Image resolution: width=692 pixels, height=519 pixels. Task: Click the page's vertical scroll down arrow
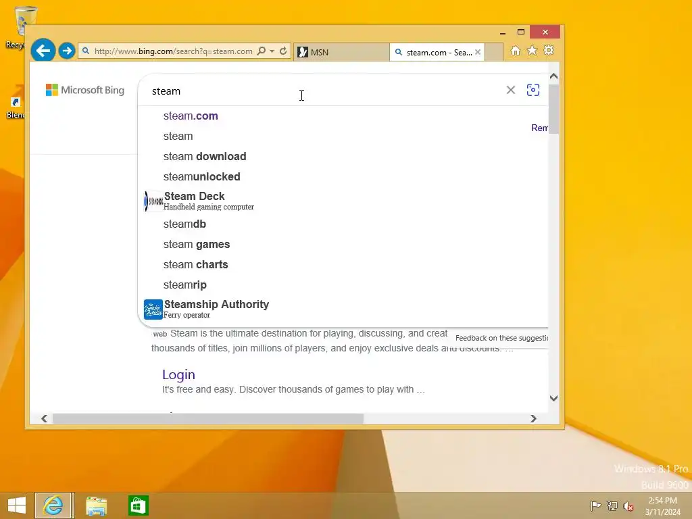pos(554,398)
